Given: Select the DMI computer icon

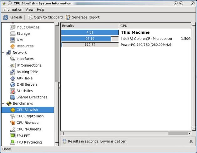Looking at the screenshot, I should click(x=13, y=40).
